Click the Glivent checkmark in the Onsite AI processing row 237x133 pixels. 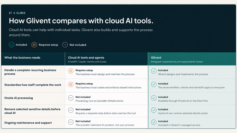coord(154,98)
